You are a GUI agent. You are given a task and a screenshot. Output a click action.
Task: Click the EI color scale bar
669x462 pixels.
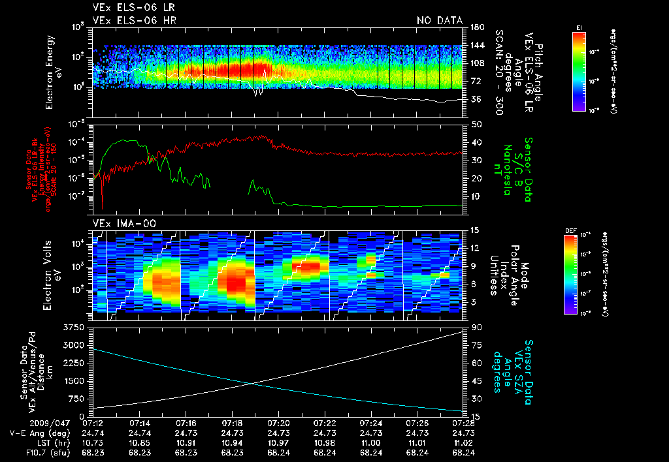click(x=579, y=71)
